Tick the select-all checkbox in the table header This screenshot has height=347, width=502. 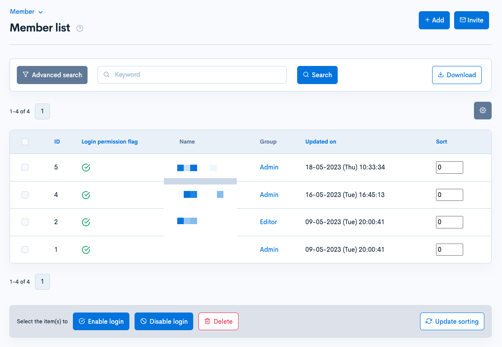pyautogui.click(x=25, y=142)
